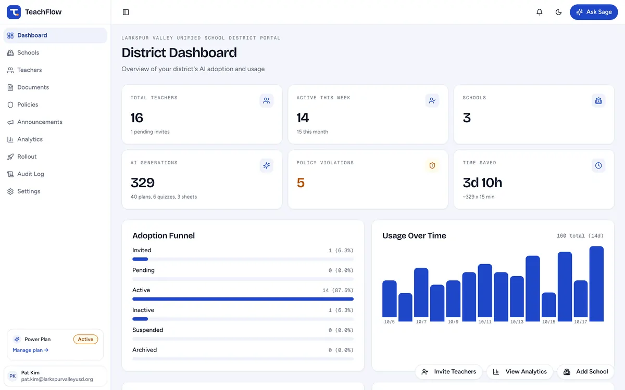The height and width of the screenshot is (390, 625).
Task: Click the Time Saved clock icon
Action: coord(598,166)
